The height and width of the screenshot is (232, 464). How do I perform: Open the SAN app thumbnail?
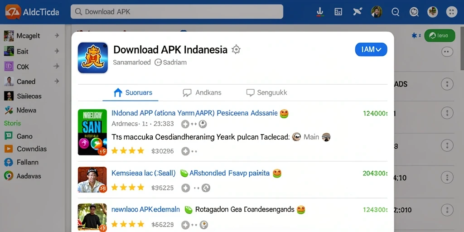coord(92,132)
